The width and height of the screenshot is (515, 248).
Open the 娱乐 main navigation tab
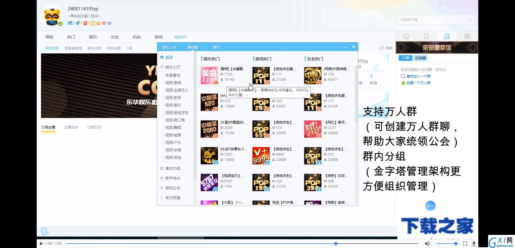[93, 37]
